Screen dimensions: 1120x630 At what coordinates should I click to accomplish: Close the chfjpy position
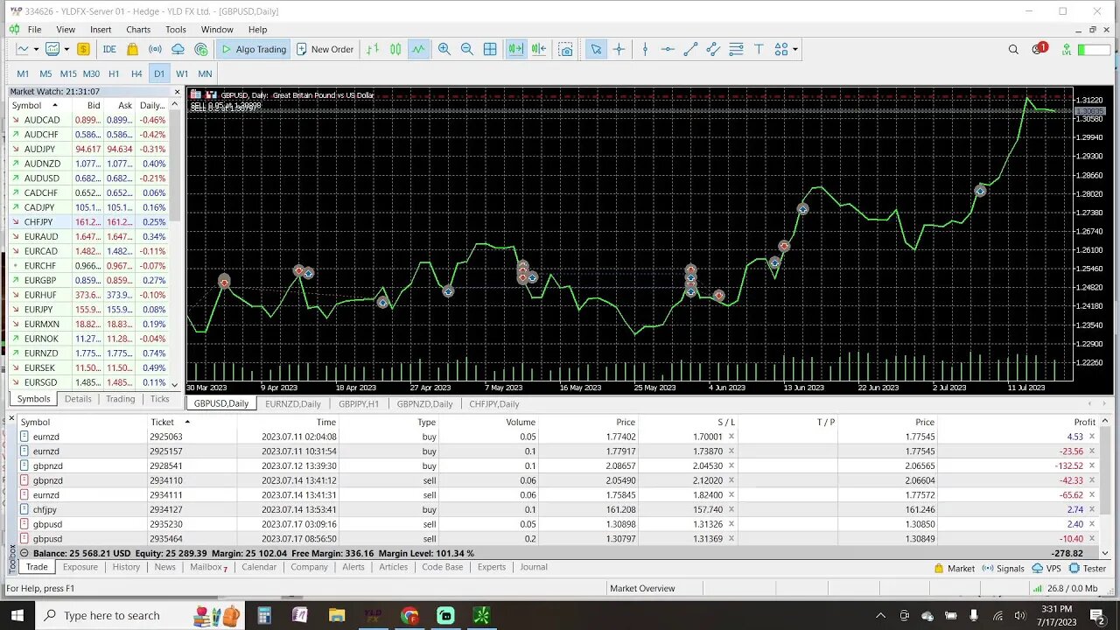[1091, 509]
